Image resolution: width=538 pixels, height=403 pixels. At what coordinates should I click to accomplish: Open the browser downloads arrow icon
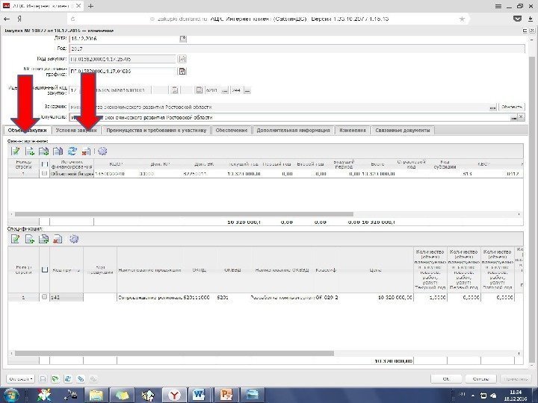tap(531, 19)
